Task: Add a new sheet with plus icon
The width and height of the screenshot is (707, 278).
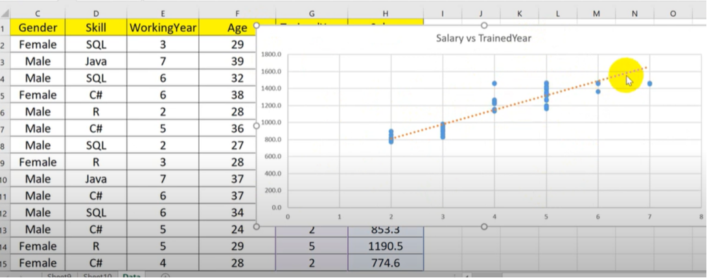Action: pyautogui.click(x=165, y=275)
